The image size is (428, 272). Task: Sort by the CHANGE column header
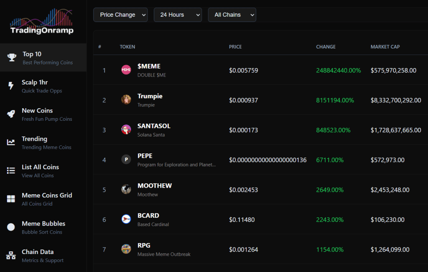coord(326,47)
